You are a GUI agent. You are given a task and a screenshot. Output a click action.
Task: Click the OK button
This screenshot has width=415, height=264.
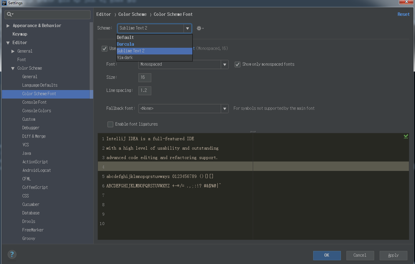click(x=327, y=255)
